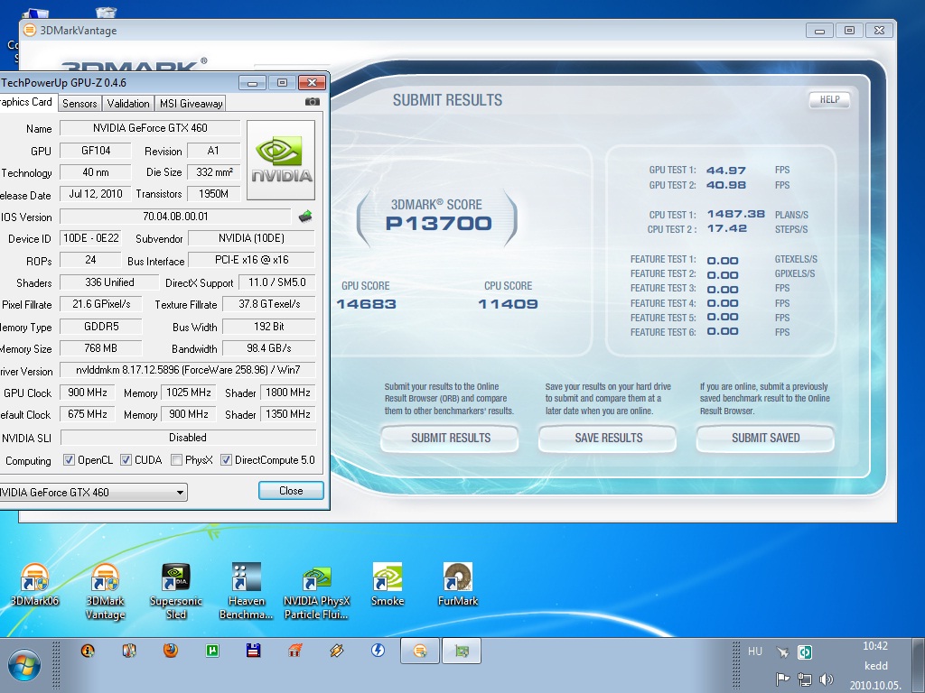Screen dimensions: 925x693
Task: Open Firefox from the taskbar
Action: pyautogui.click(x=171, y=651)
